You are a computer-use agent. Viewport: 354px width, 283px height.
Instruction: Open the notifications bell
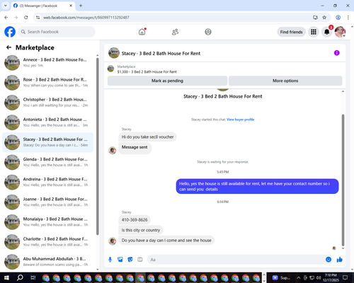(x=326, y=32)
